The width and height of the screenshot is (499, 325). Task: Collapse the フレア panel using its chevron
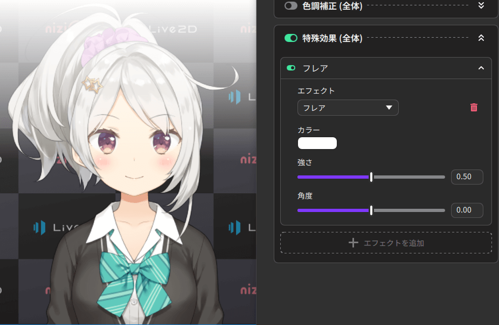point(481,68)
